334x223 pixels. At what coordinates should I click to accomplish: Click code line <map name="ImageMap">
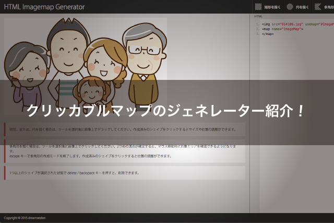(x=282, y=29)
